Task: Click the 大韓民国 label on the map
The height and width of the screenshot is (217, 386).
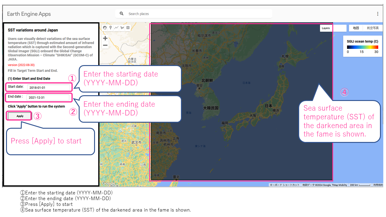Action: [211, 108]
